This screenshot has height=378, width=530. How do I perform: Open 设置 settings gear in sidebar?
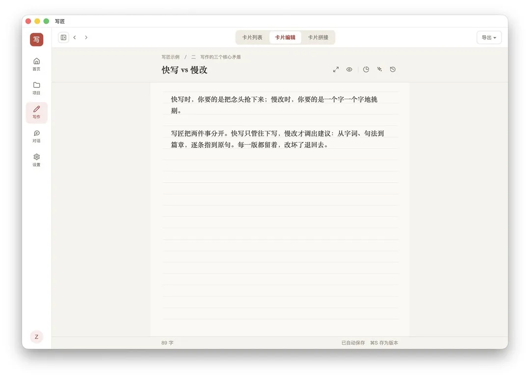coord(36,160)
